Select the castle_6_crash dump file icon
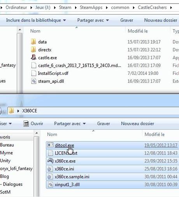 coord(34,65)
